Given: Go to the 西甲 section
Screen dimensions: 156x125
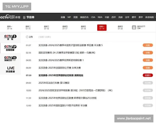Looking at the screenshot, I should pos(114,17).
